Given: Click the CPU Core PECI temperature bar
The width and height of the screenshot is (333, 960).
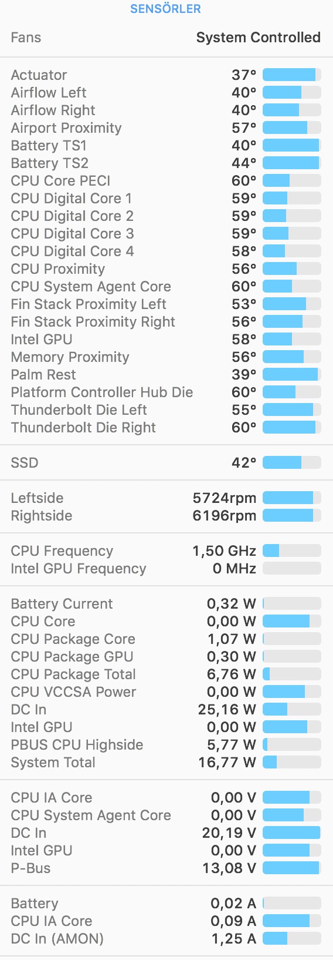Looking at the screenshot, I should (292, 180).
